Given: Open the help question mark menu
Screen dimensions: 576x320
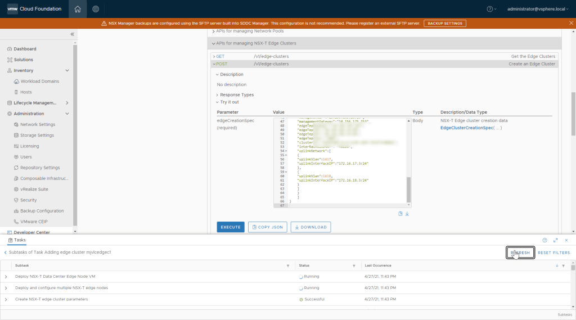Looking at the screenshot, I should 491,9.
